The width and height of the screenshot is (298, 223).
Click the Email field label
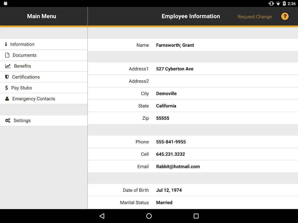click(143, 166)
